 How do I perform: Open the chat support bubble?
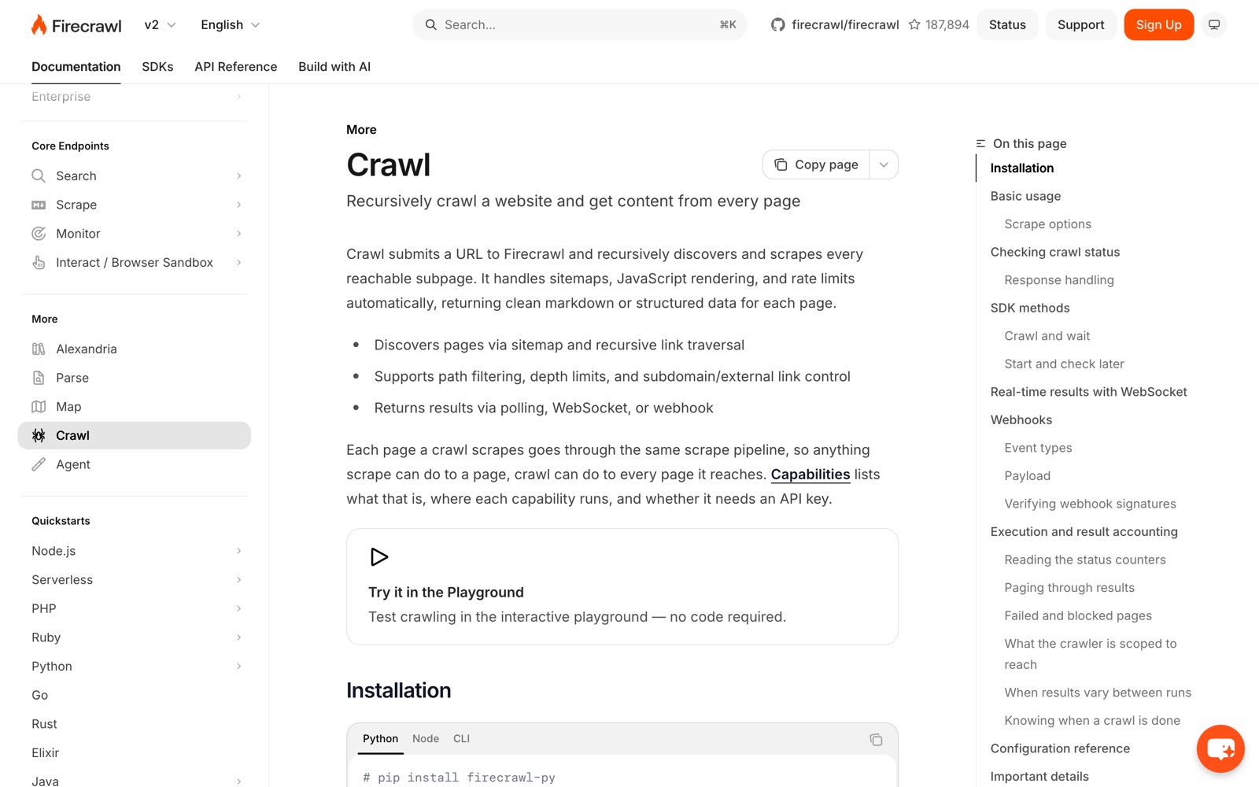tap(1220, 748)
